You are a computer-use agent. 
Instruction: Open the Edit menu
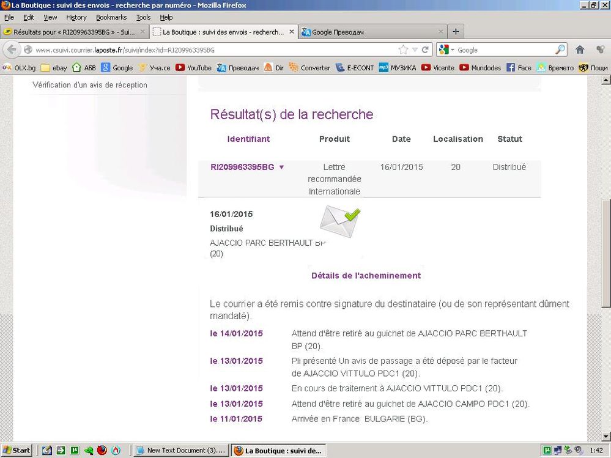29,17
